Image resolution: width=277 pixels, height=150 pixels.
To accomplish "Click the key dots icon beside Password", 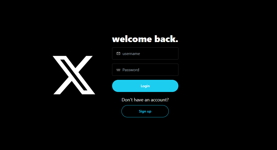I will click(118, 70).
